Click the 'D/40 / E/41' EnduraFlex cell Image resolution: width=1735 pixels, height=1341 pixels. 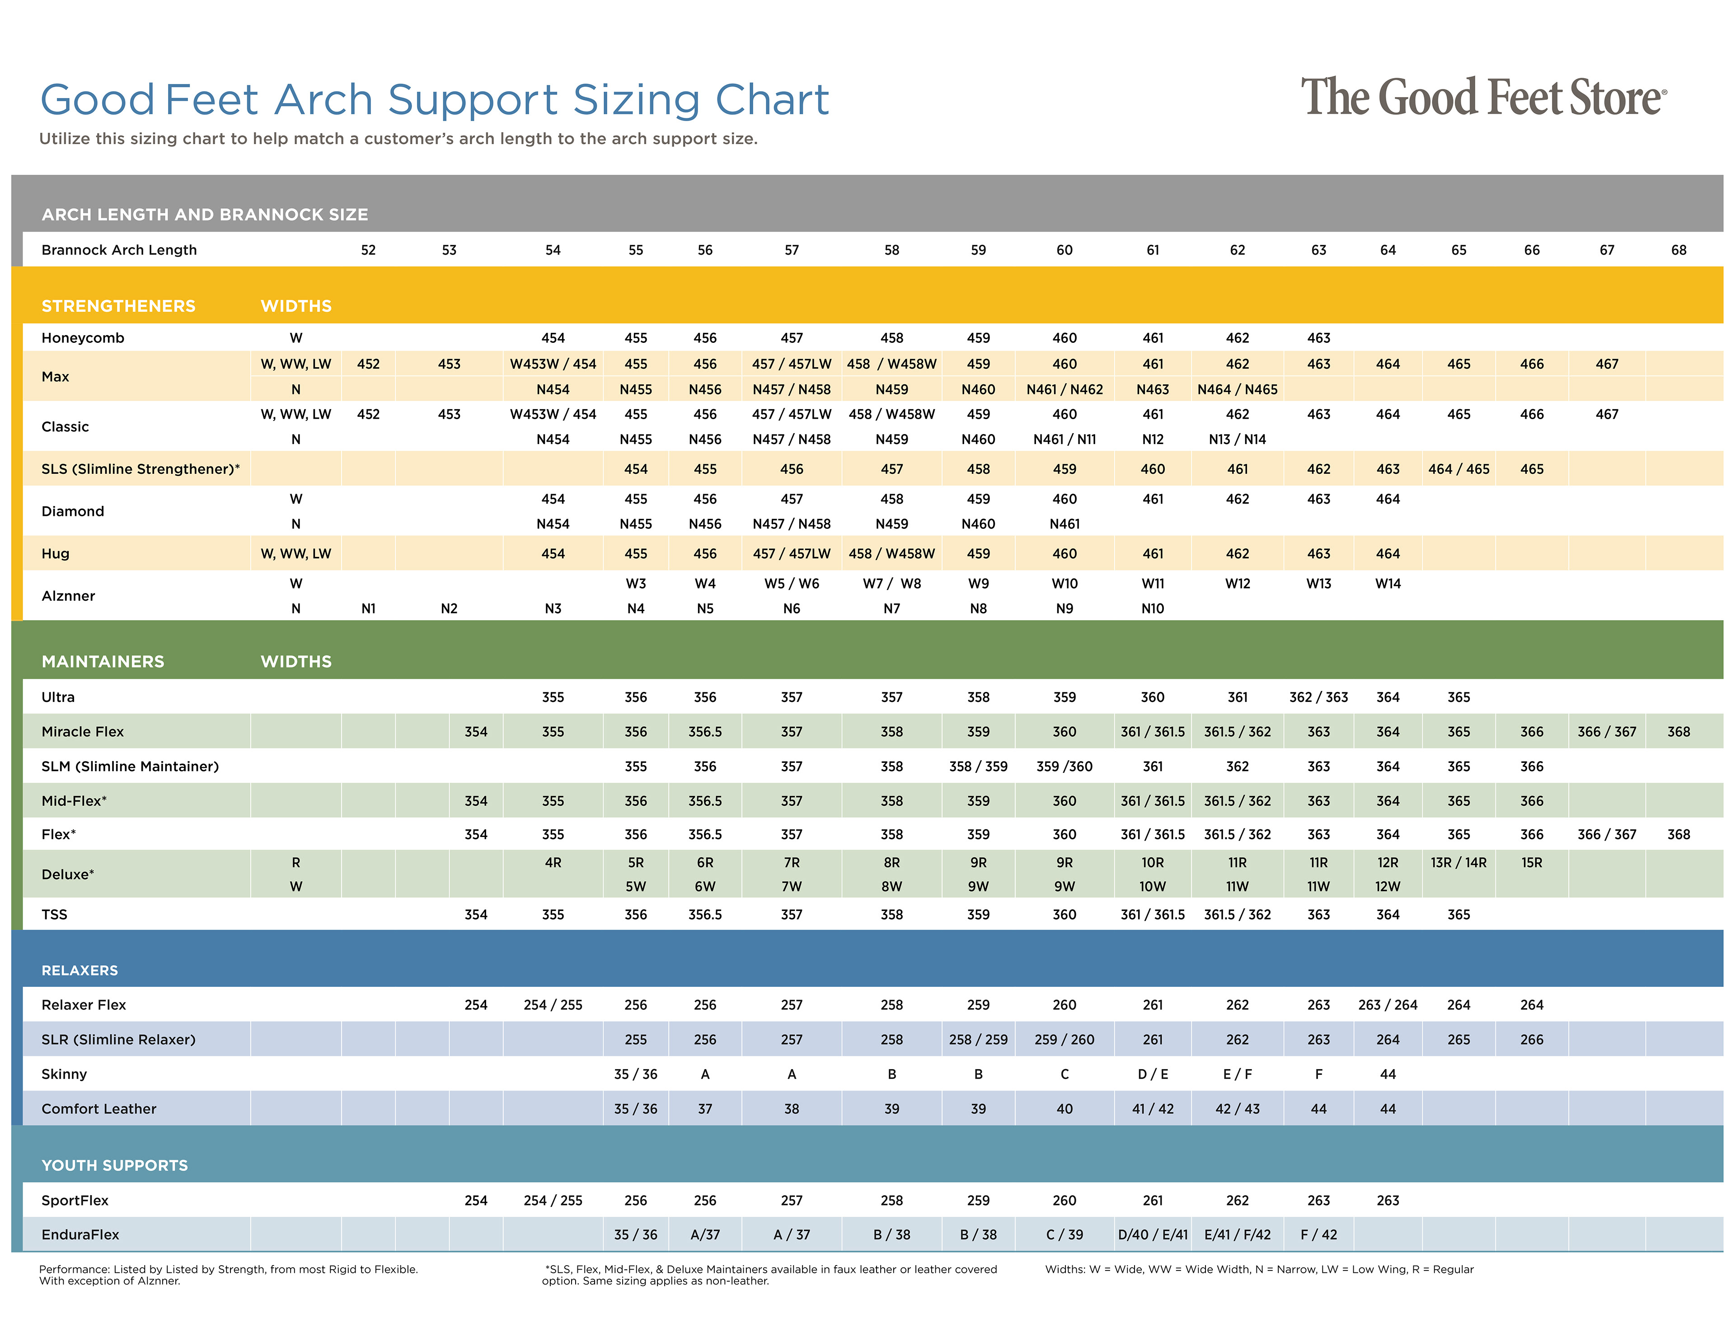pos(1153,1234)
